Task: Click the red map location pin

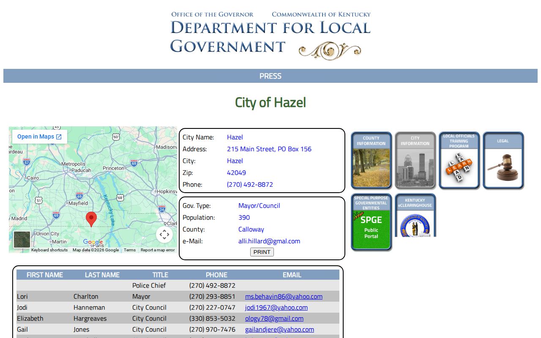Action: tap(91, 220)
